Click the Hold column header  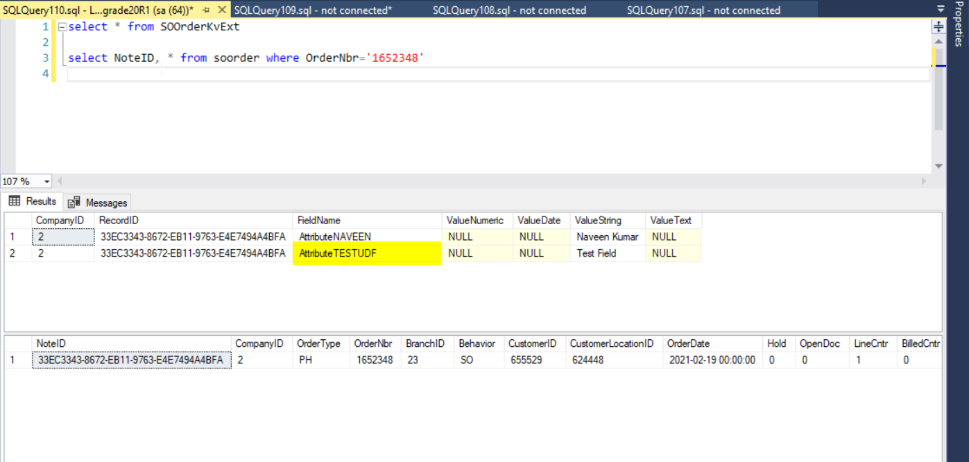click(x=778, y=343)
